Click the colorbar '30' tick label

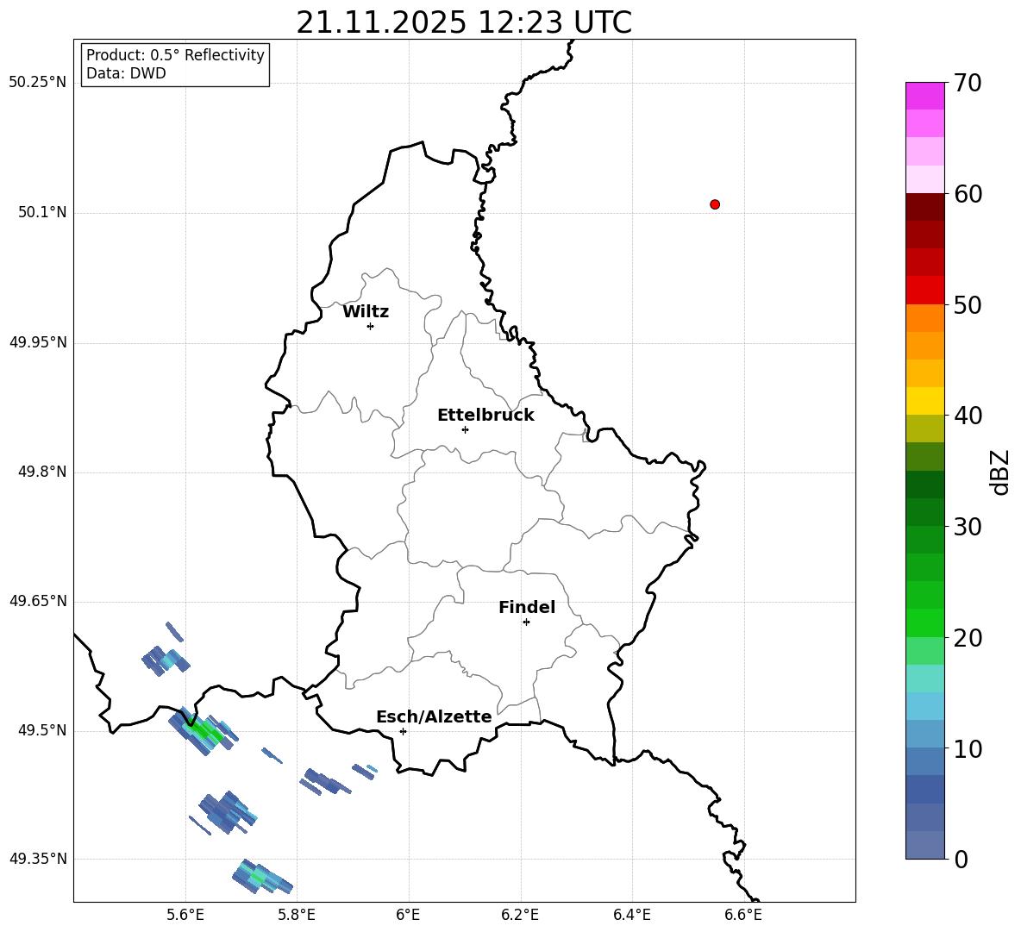tap(968, 527)
